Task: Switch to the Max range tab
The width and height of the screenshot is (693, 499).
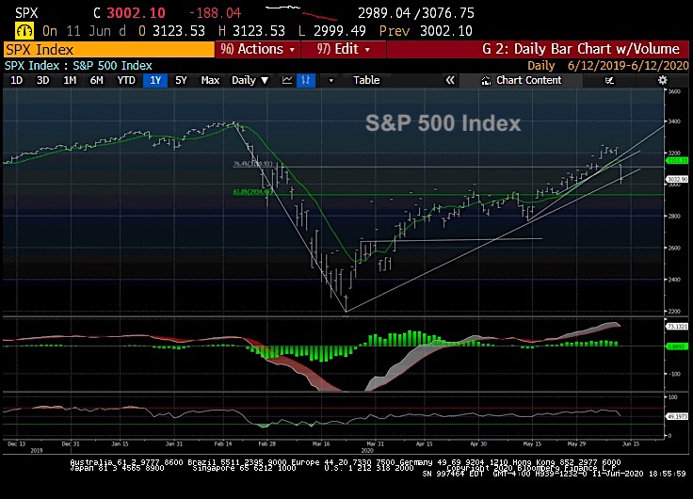Action: (210, 80)
